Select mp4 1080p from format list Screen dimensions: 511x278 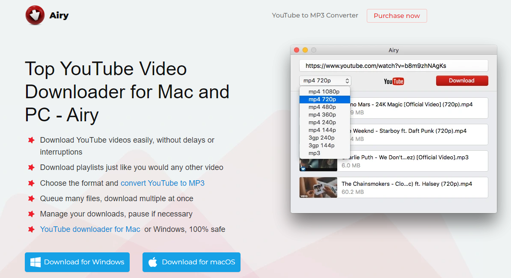tap(324, 92)
